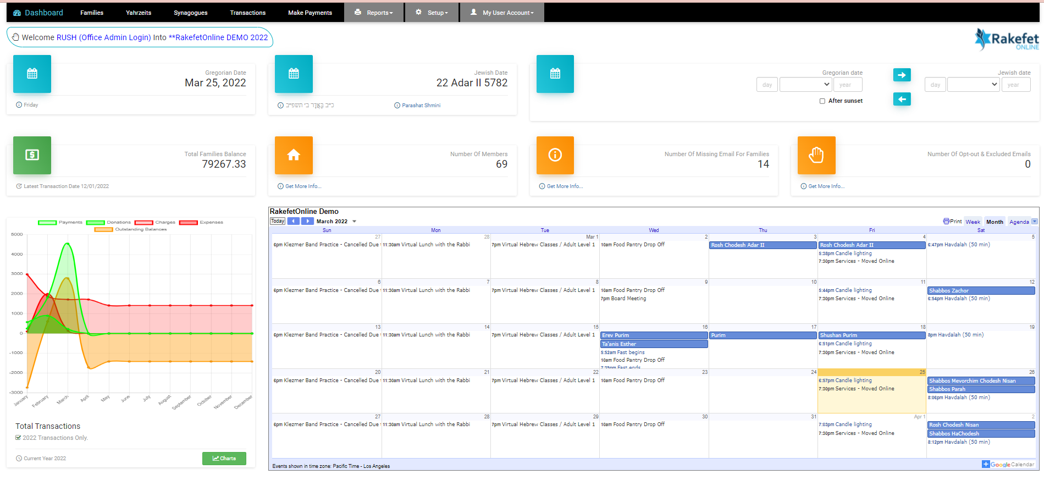
Task: Convert Gregorian to Jewish with right arrow
Action: [x=902, y=75]
